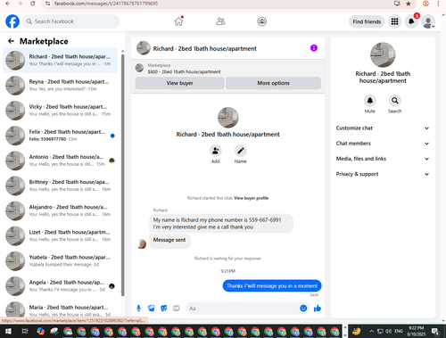Screen dimensions: 446x338
Task: Expand the Customize chat section
Action: tap(383, 128)
